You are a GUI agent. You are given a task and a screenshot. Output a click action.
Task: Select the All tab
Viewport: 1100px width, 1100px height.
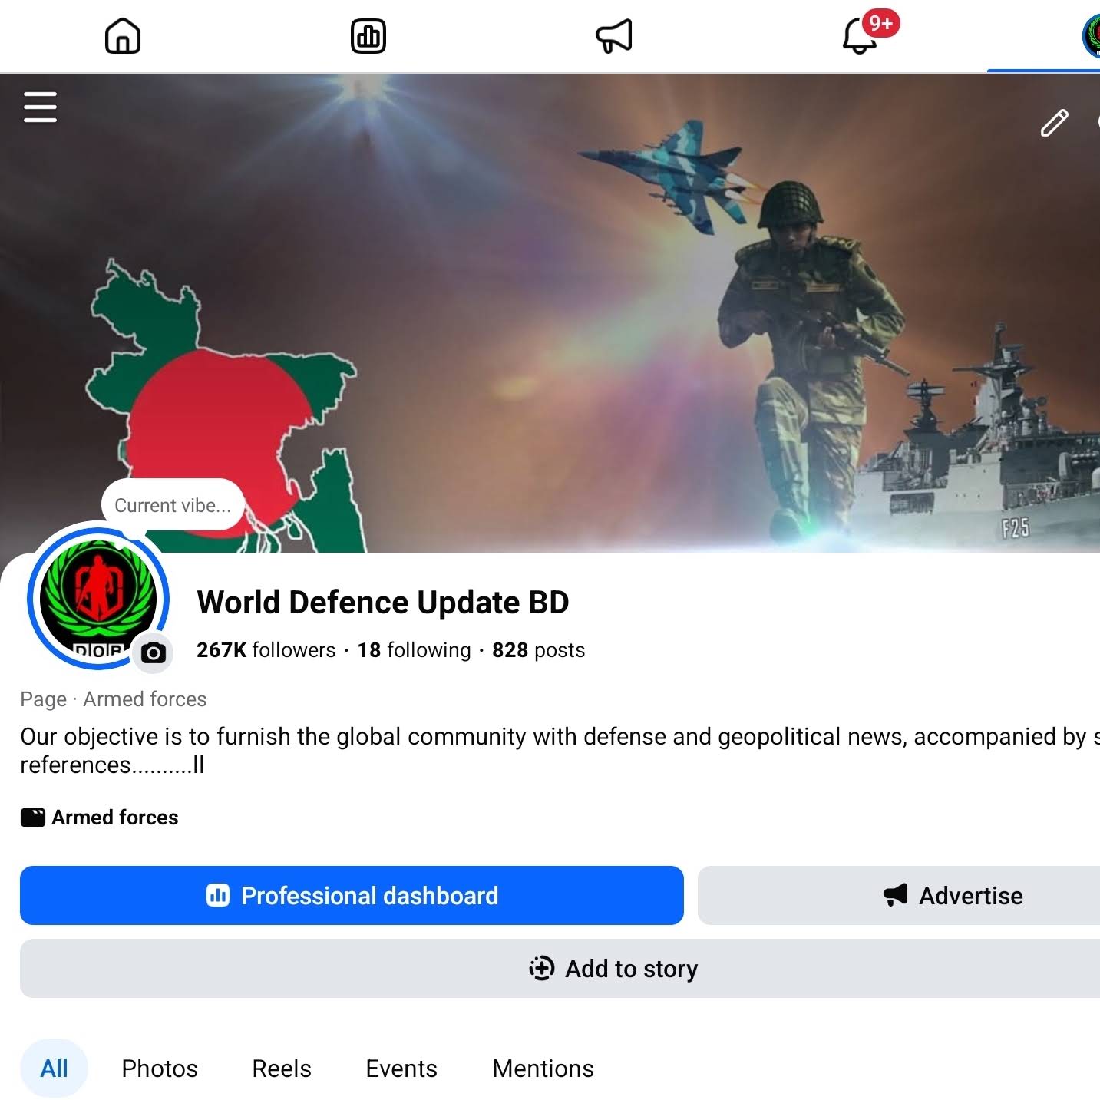pos(54,1069)
